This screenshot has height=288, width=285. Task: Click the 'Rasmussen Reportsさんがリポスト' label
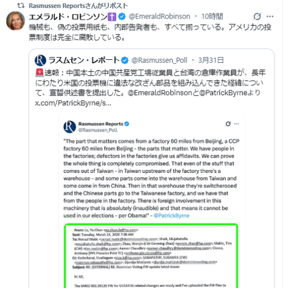pos(78,6)
